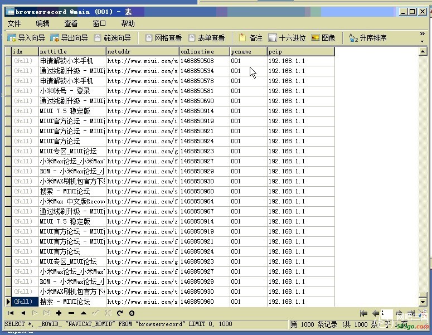Open the 帮助 menu
432x335 pixels.
coord(128,23)
